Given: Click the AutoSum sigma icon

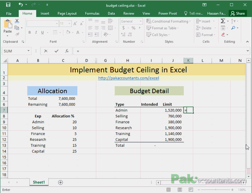Looking at the screenshot, I should (223, 21).
